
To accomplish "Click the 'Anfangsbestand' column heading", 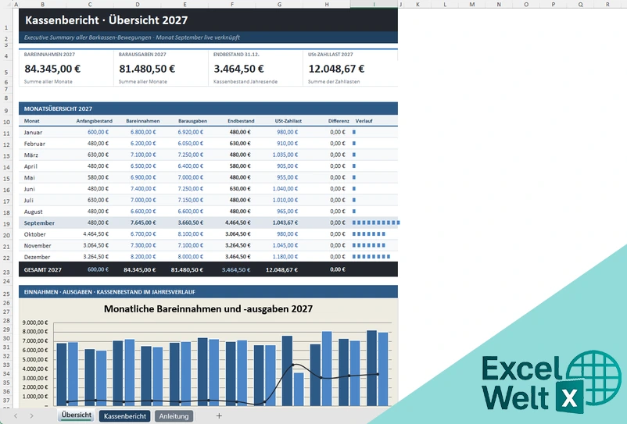I will (95, 120).
